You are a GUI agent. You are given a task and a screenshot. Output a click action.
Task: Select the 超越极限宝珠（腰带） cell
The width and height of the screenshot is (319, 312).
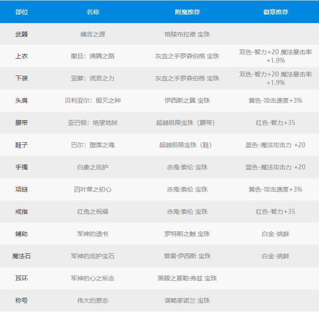tap(187, 123)
